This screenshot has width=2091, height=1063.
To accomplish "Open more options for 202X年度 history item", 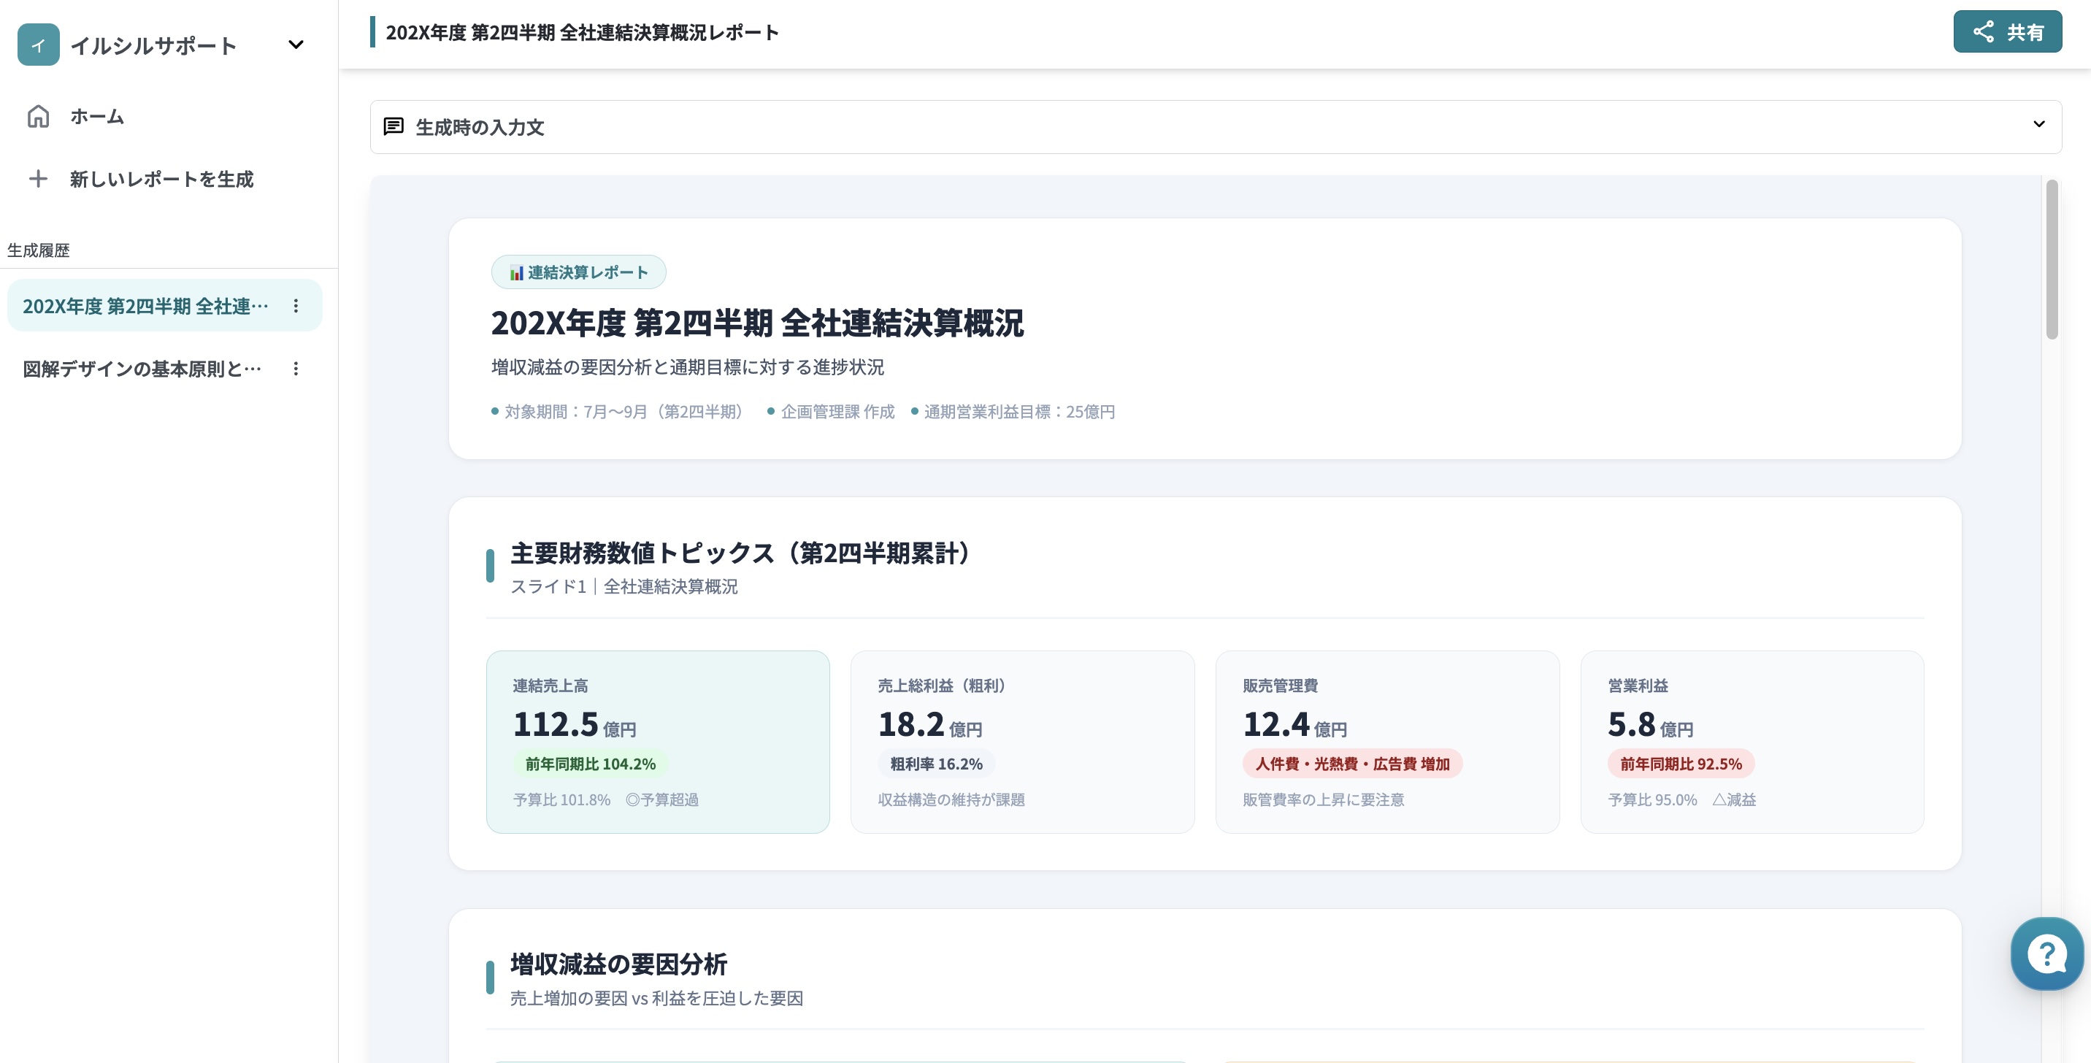I will [296, 306].
